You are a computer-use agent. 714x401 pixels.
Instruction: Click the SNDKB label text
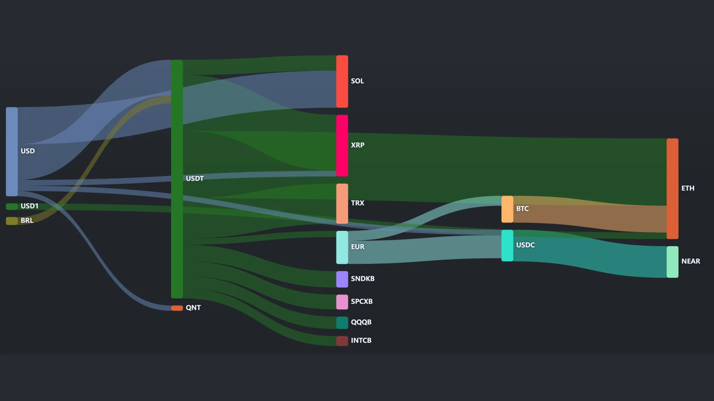point(363,279)
